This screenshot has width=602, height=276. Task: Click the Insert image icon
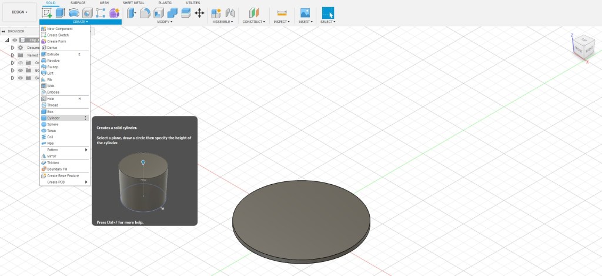click(x=305, y=13)
